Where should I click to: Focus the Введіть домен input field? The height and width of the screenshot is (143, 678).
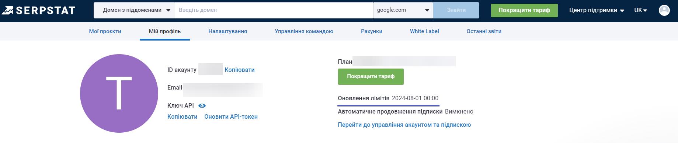pos(274,10)
